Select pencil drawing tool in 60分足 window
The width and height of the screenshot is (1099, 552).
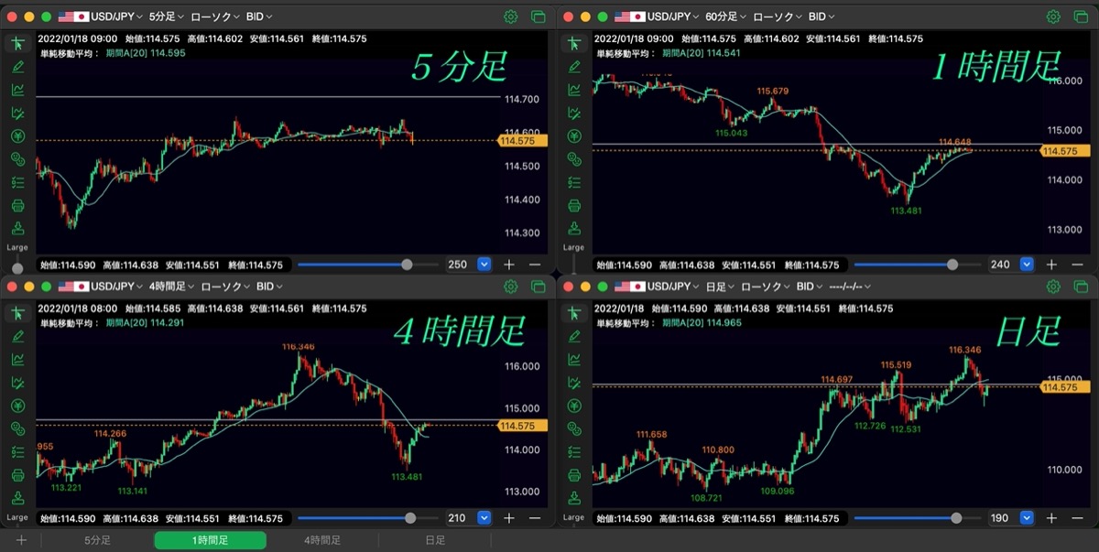click(574, 66)
